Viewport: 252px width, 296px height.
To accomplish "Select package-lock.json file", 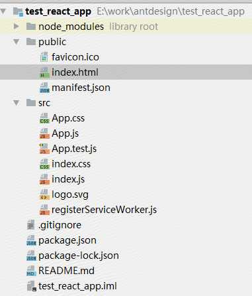I will tap(79, 256).
